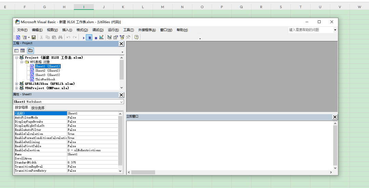Close the 立即窗口 immediate window

point(335,117)
